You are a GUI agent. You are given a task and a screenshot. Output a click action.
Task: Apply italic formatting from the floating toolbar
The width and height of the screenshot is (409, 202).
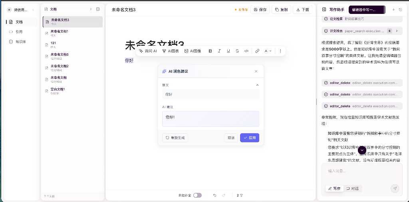219,51
